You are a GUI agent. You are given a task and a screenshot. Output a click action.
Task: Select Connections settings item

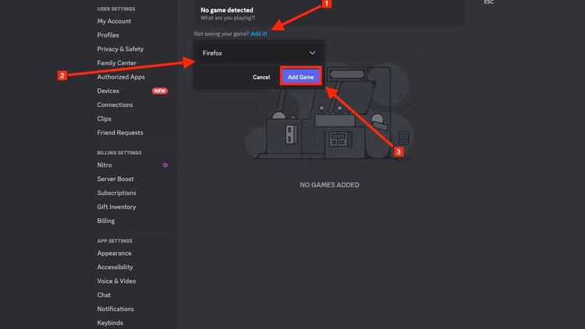(x=115, y=104)
